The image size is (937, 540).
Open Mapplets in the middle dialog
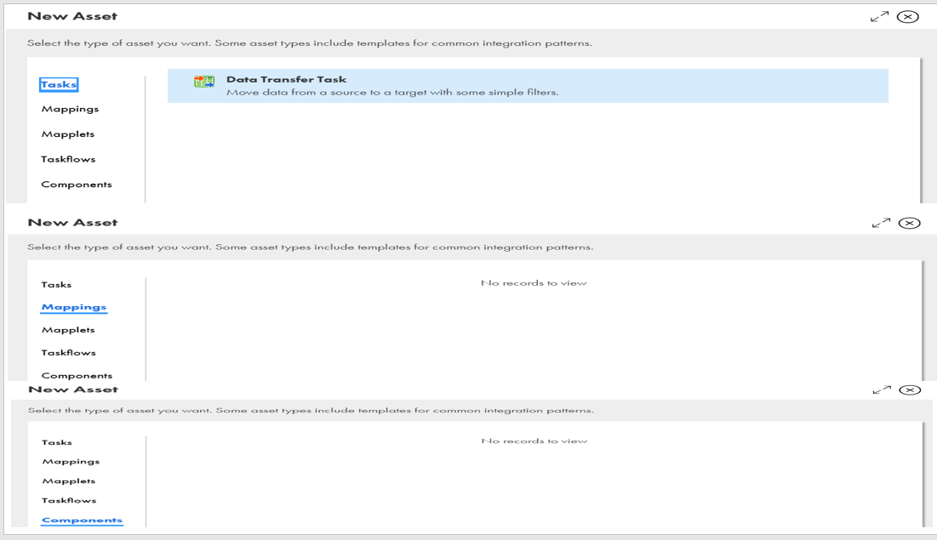tap(68, 330)
